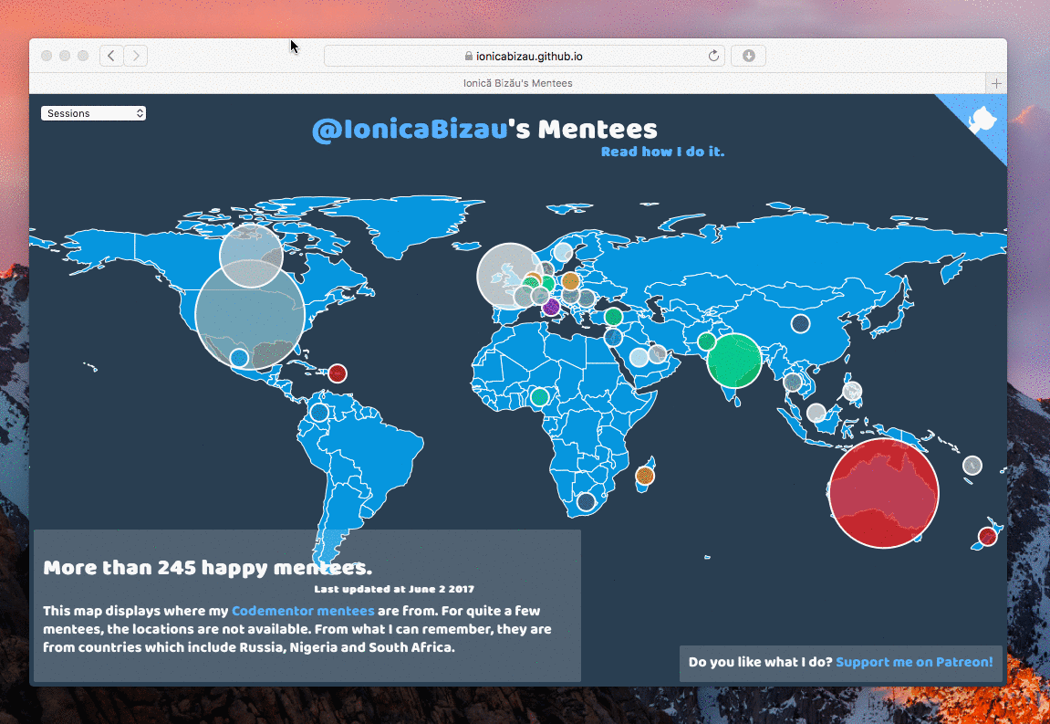
Task: Click the lock icon in address bar
Action: (x=469, y=56)
